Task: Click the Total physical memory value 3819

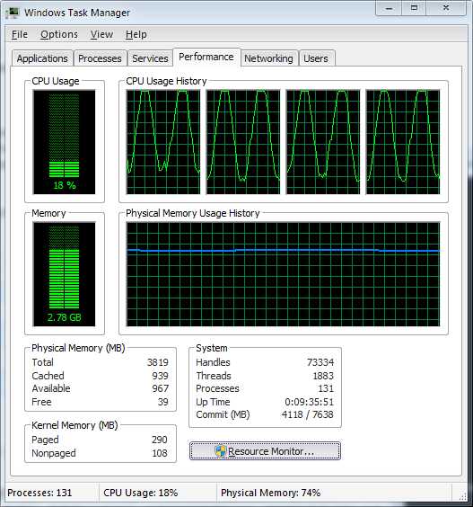Action: (x=158, y=362)
